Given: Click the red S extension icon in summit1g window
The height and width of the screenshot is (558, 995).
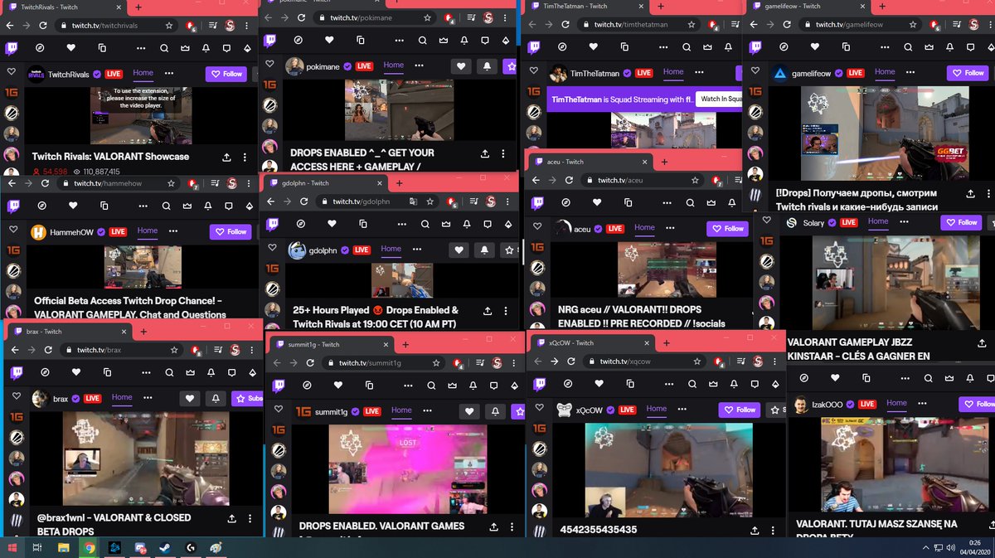Looking at the screenshot, I should [x=496, y=363].
